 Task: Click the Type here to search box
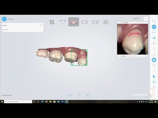(18, 102)
